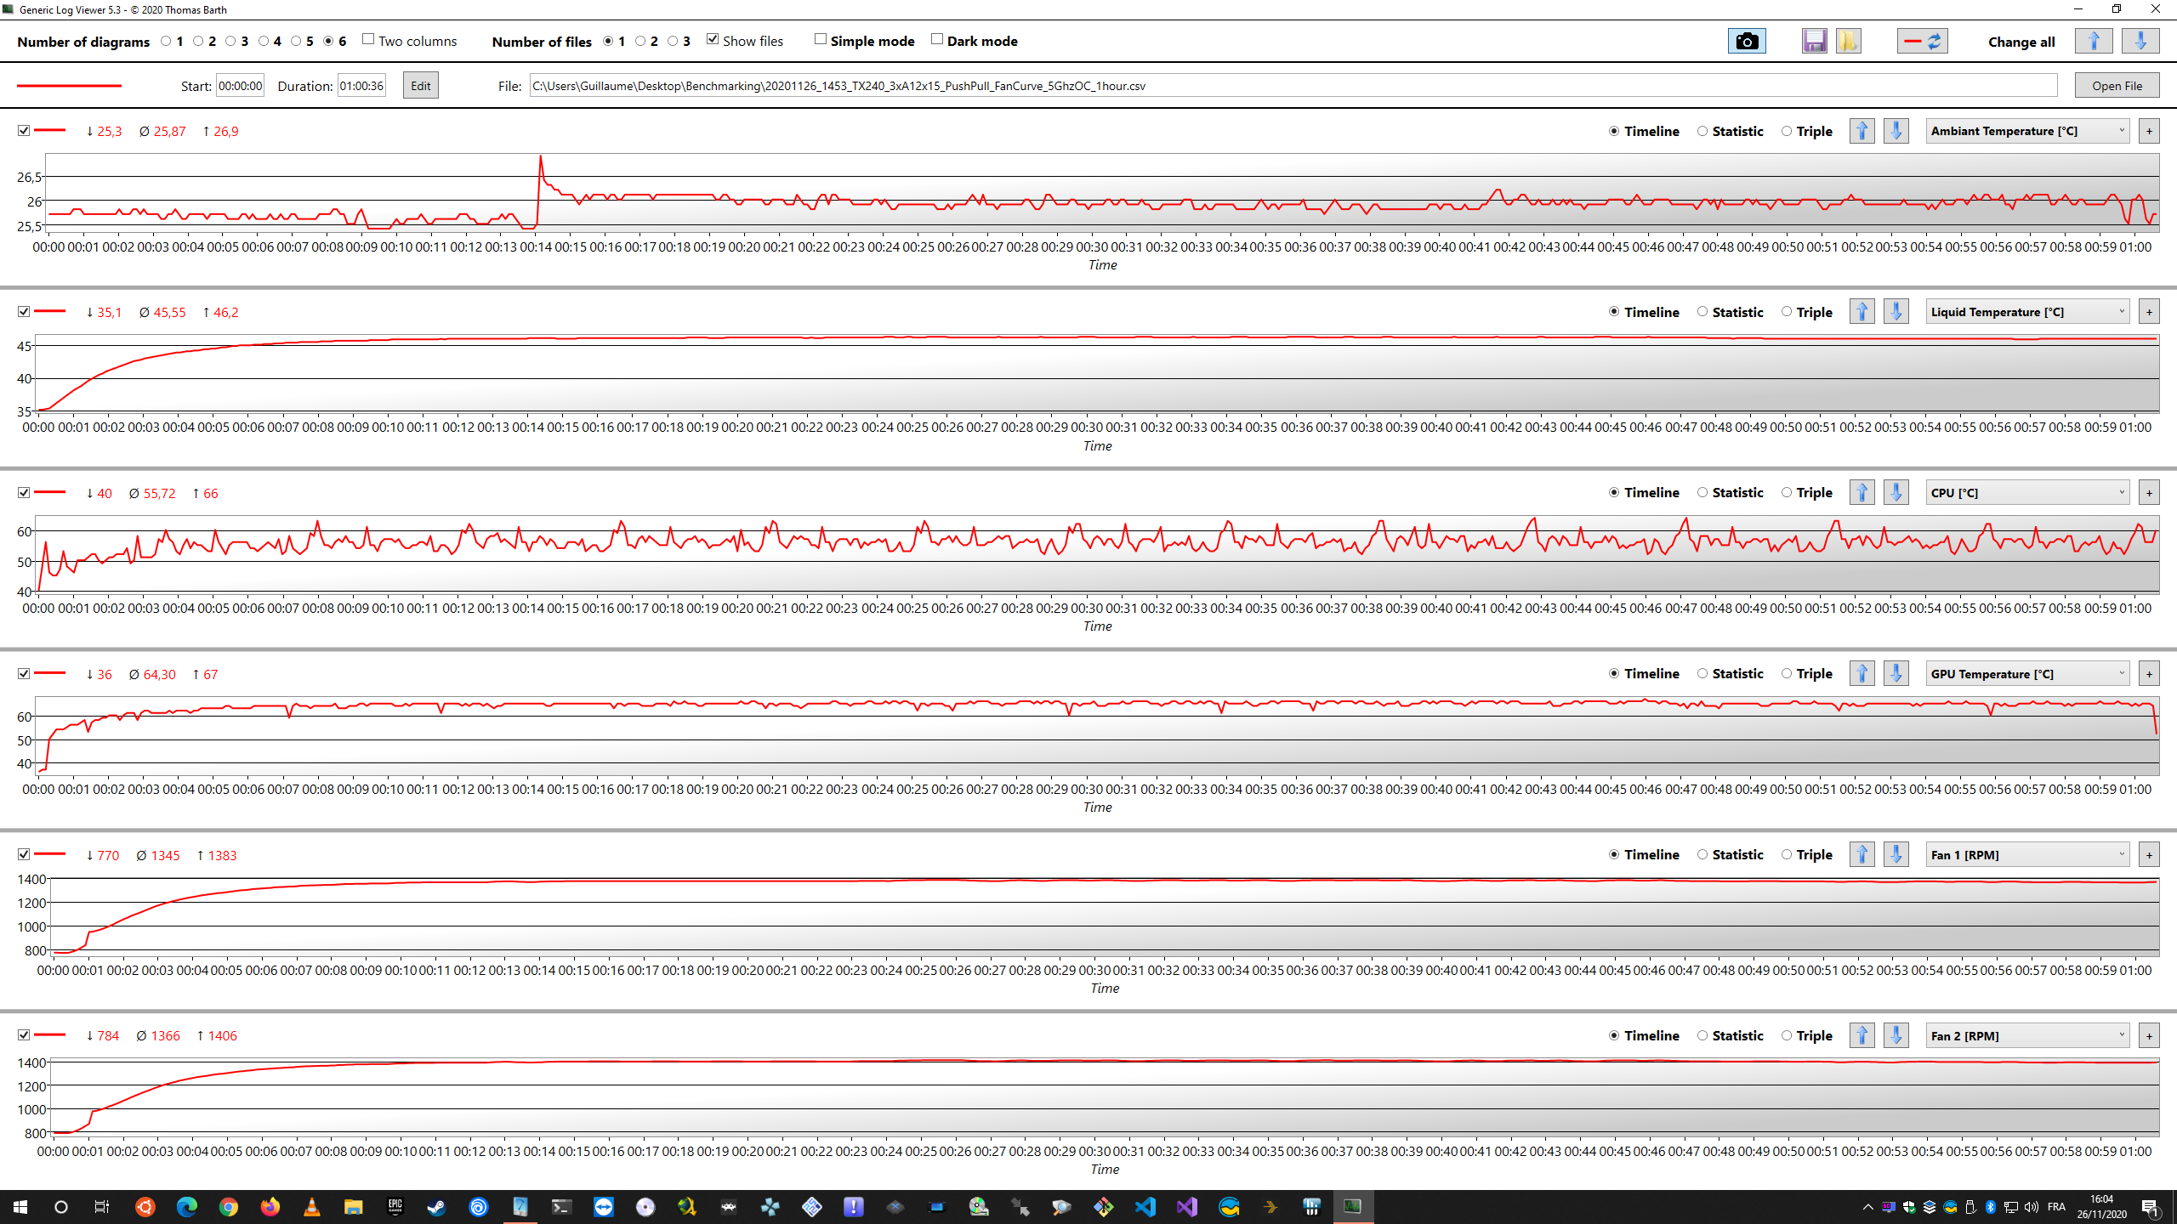Click plus button next to Fan 1 dropdown

[x=2149, y=855]
